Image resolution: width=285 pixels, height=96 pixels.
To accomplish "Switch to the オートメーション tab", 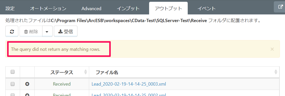I will click(x=48, y=8).
